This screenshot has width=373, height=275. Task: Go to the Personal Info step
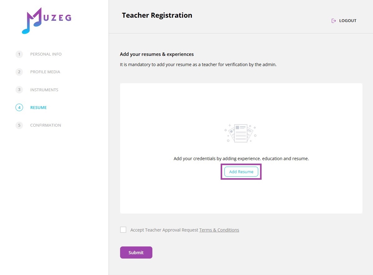tap(46, 54)
